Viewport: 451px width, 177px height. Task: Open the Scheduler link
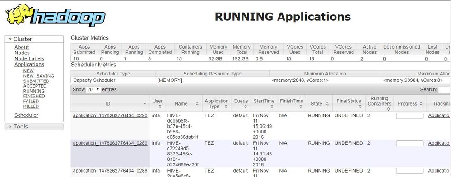click(x=26, y=115)
